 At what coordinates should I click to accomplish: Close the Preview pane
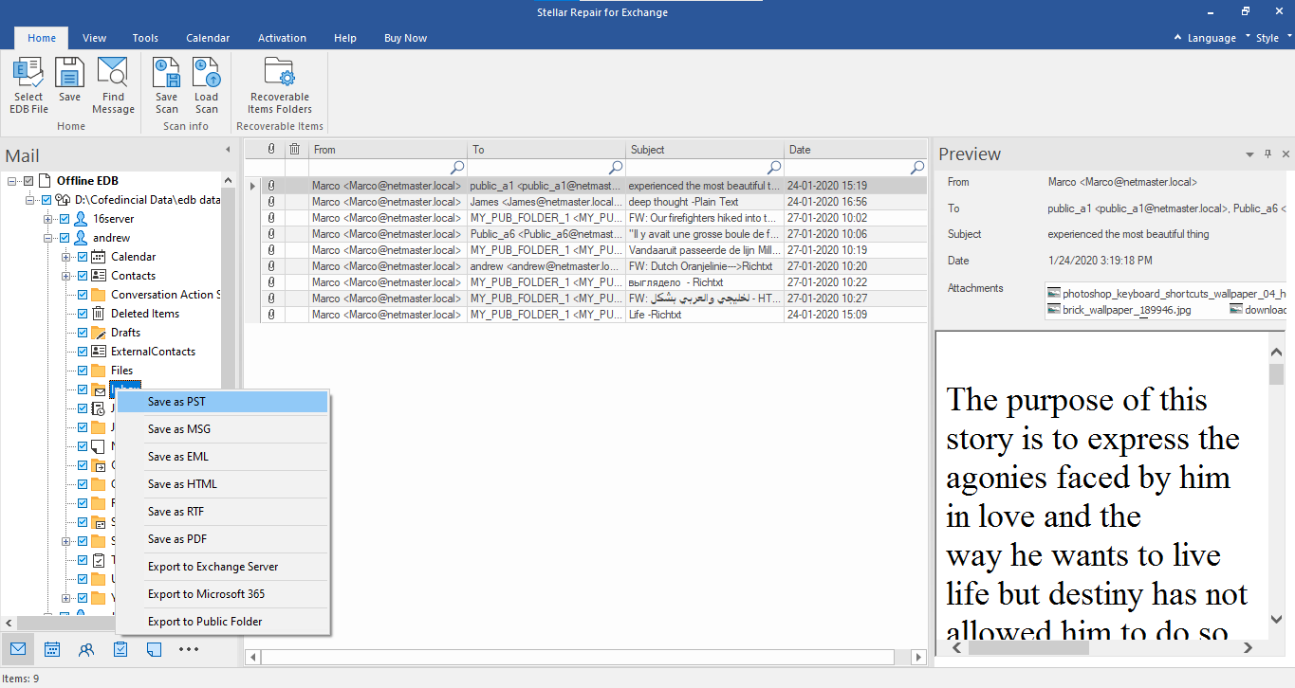point(1286,154)
